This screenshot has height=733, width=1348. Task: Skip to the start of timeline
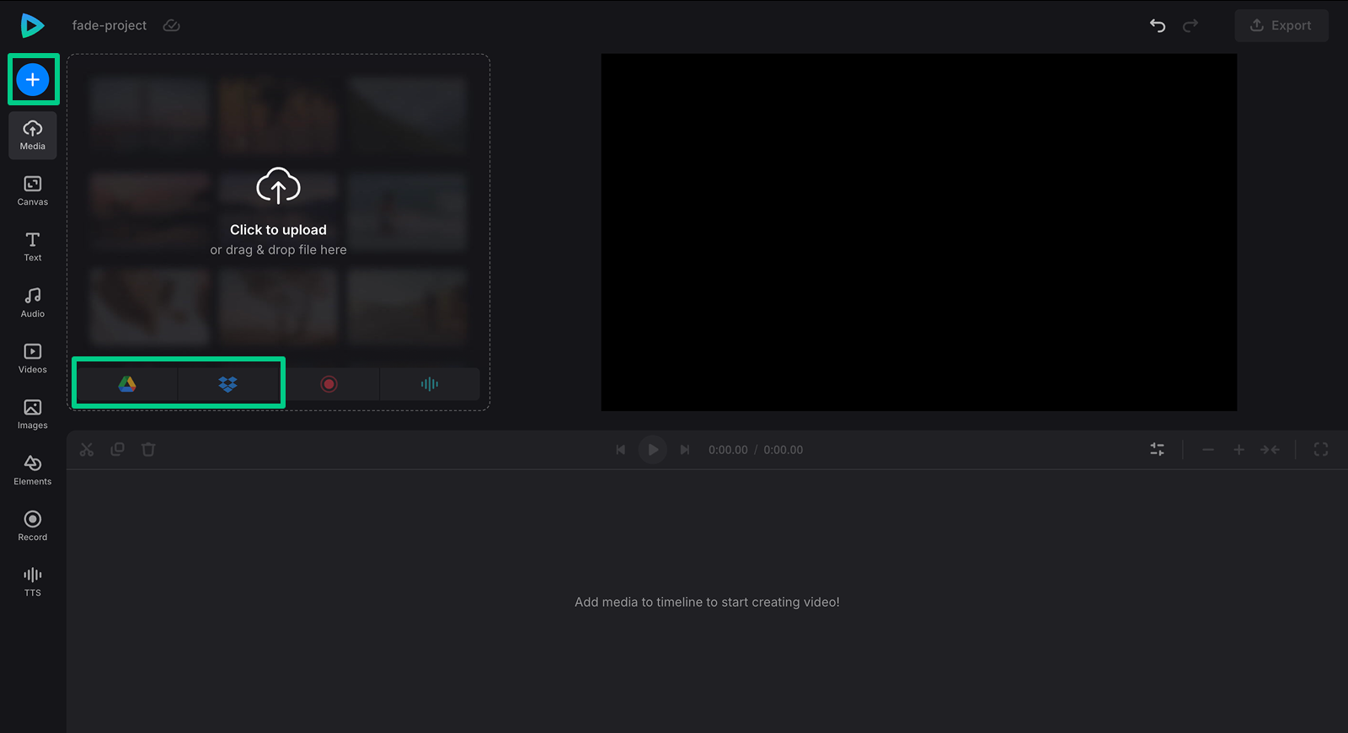621,450
